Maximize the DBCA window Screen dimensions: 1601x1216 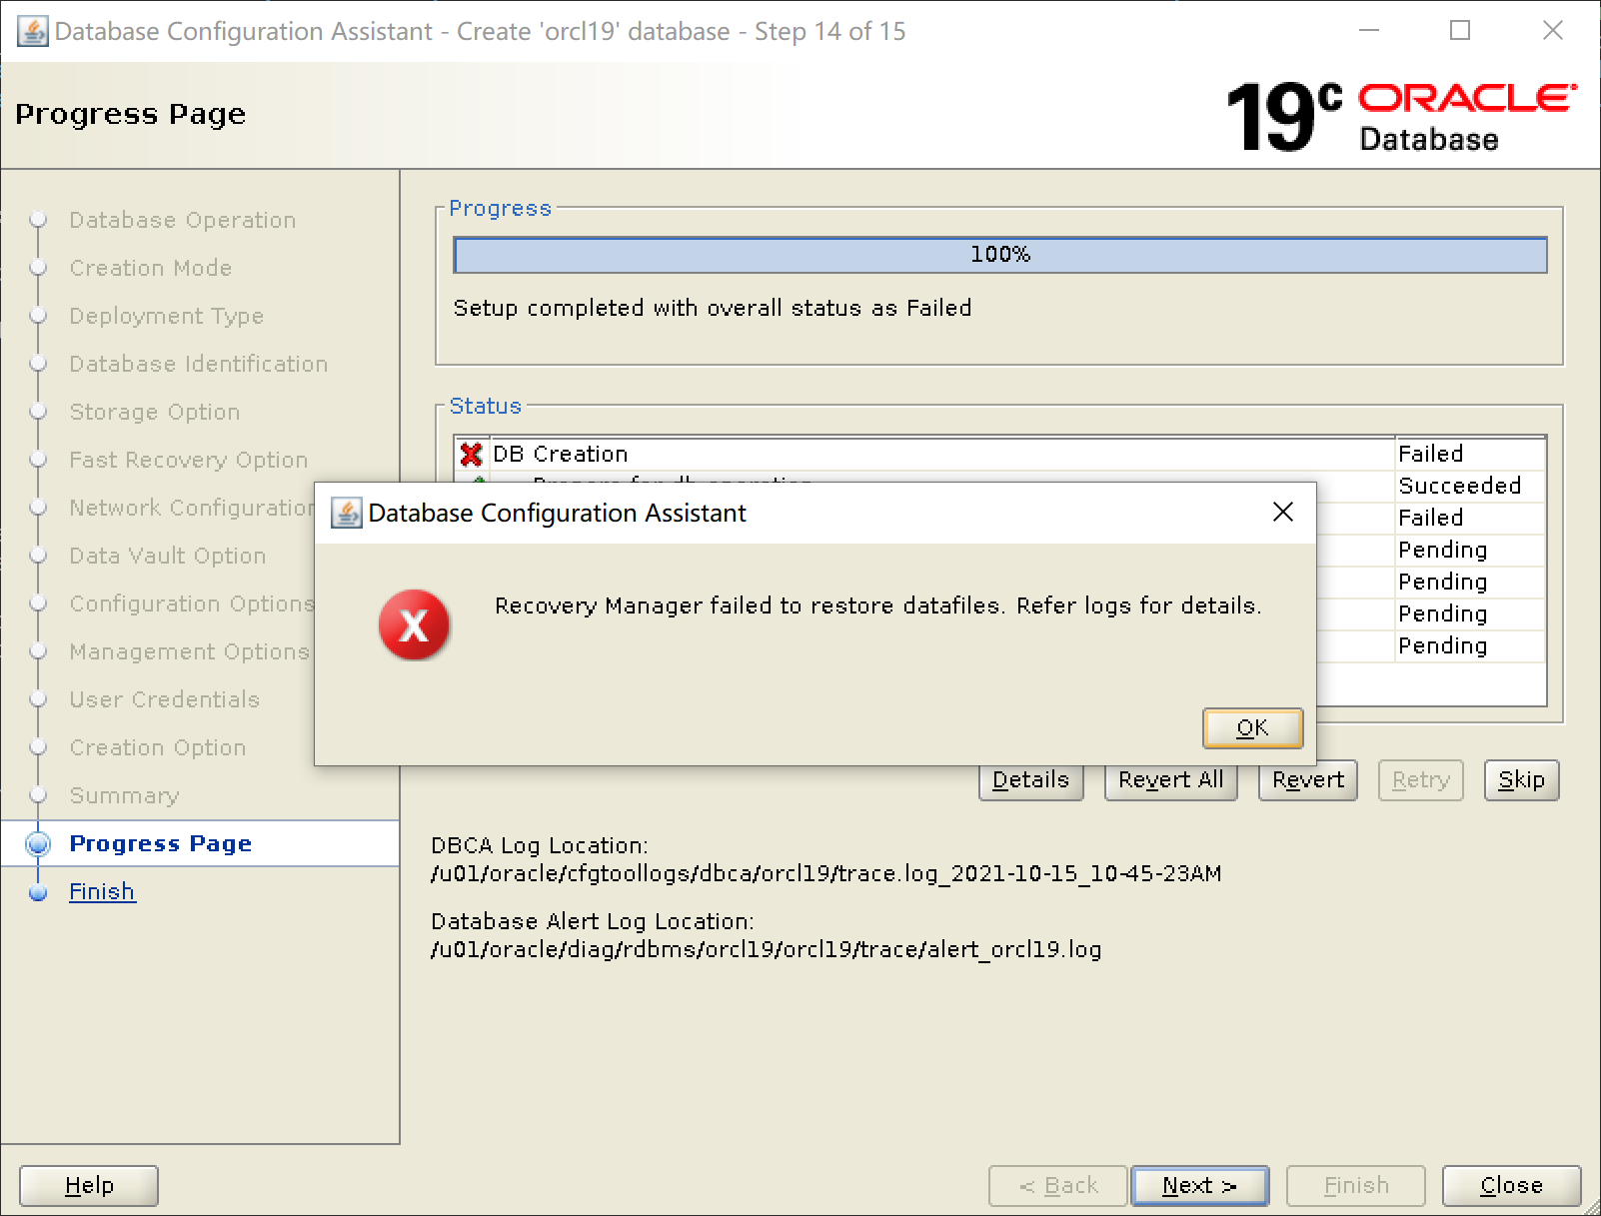1460,31
